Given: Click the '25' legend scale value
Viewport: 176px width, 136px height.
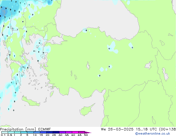Looking at the screenshot, I should point(54,135).
